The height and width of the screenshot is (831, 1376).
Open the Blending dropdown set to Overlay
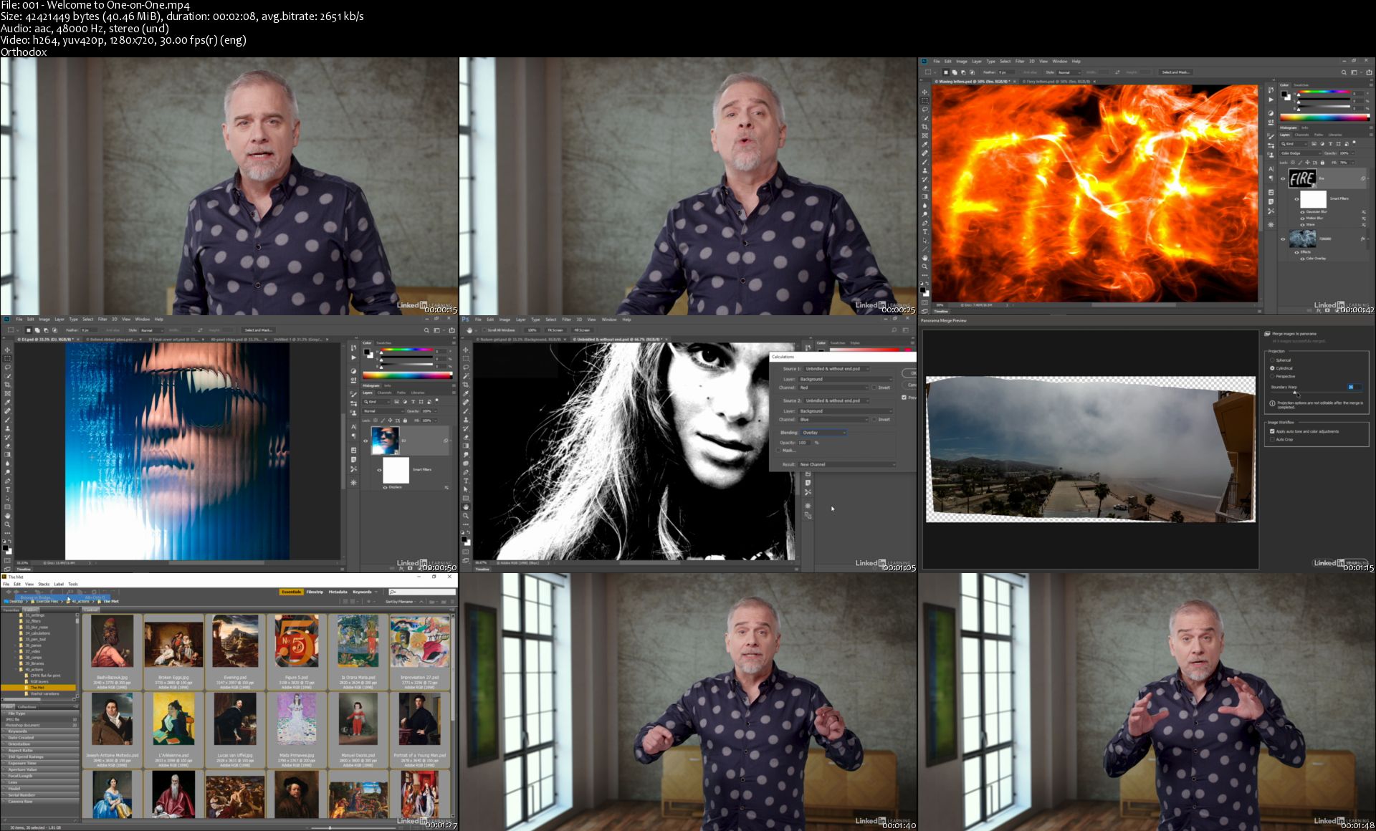[824, 433]
